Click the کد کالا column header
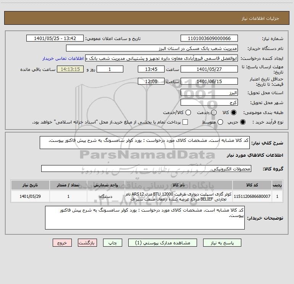Viewport: 294px width, 284px height. coord(252,185)
